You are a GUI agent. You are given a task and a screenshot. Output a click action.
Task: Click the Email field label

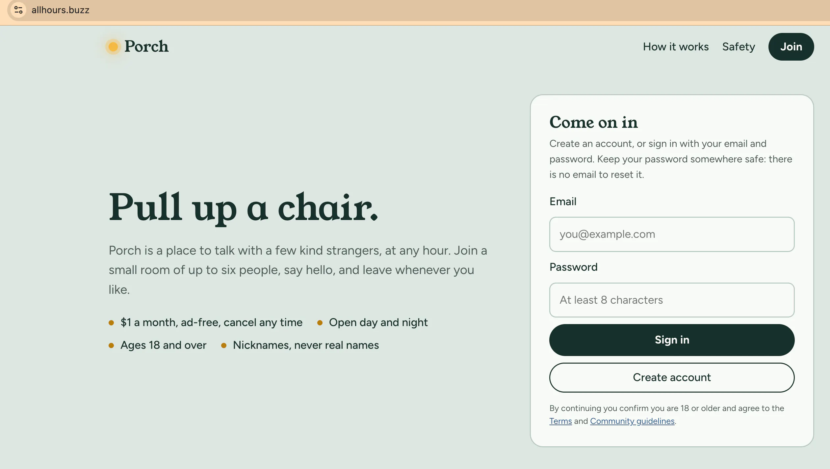[x=563, y=202]
